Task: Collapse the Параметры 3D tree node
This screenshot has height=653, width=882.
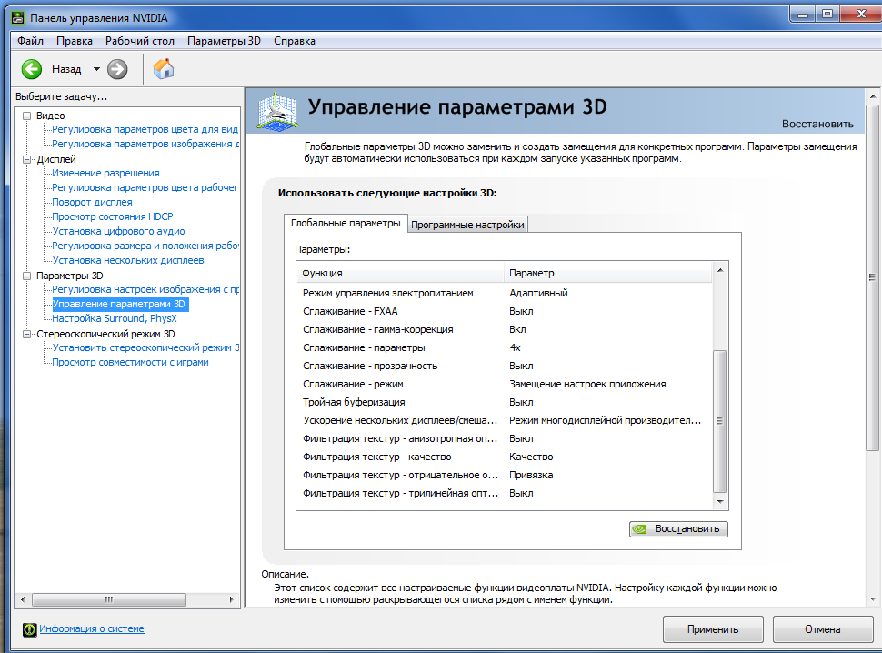Action: point(26,276)
